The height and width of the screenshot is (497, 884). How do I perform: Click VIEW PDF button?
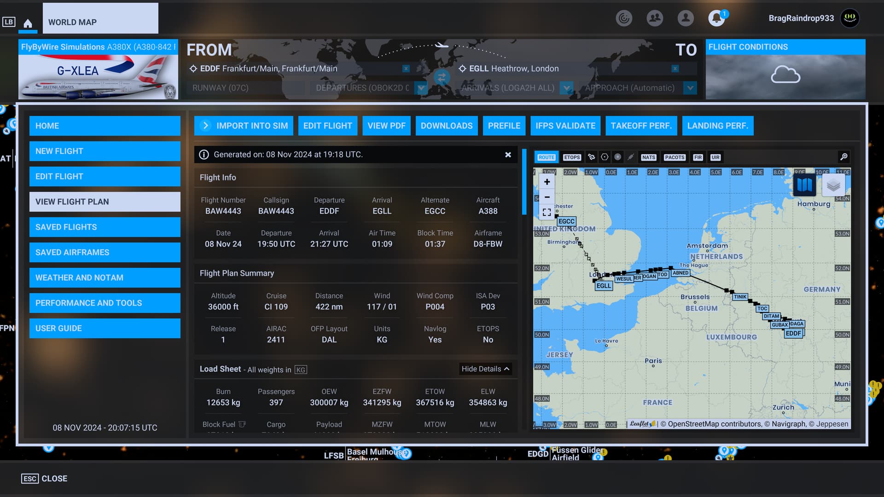click(x=386, y=126)
